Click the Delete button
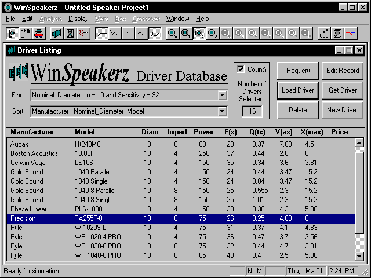 [x=298, y=110]
